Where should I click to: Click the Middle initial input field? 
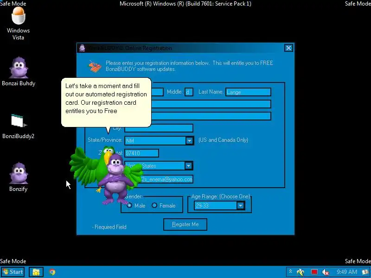189,92
